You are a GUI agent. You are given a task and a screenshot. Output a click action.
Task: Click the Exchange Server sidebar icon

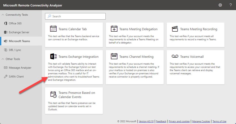click(x=6, y=32)
